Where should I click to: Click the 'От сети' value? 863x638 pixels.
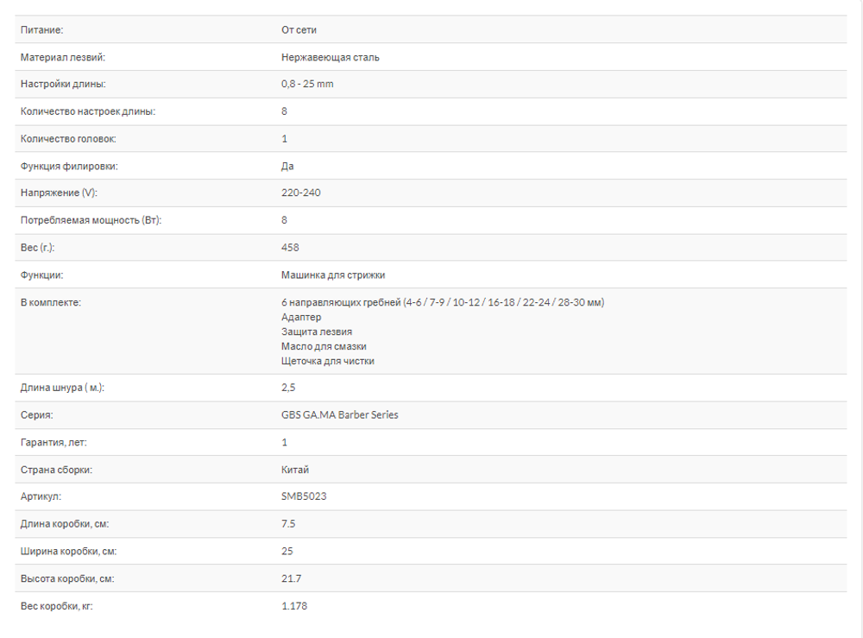299,30
